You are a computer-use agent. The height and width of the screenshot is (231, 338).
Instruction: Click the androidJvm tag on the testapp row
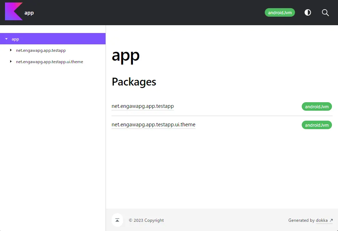(x=317, y=106)
